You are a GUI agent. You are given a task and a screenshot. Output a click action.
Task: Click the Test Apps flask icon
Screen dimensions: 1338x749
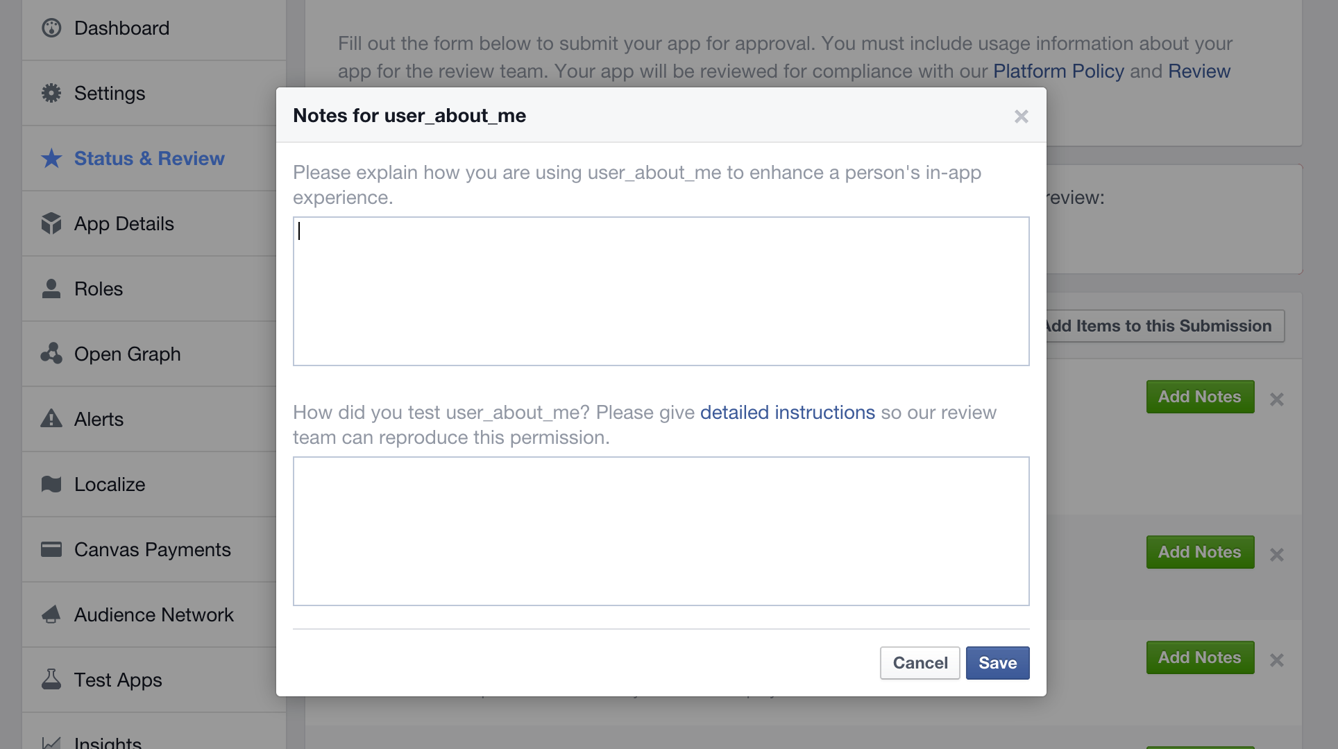pyautogui.click(x=51, y=680)
